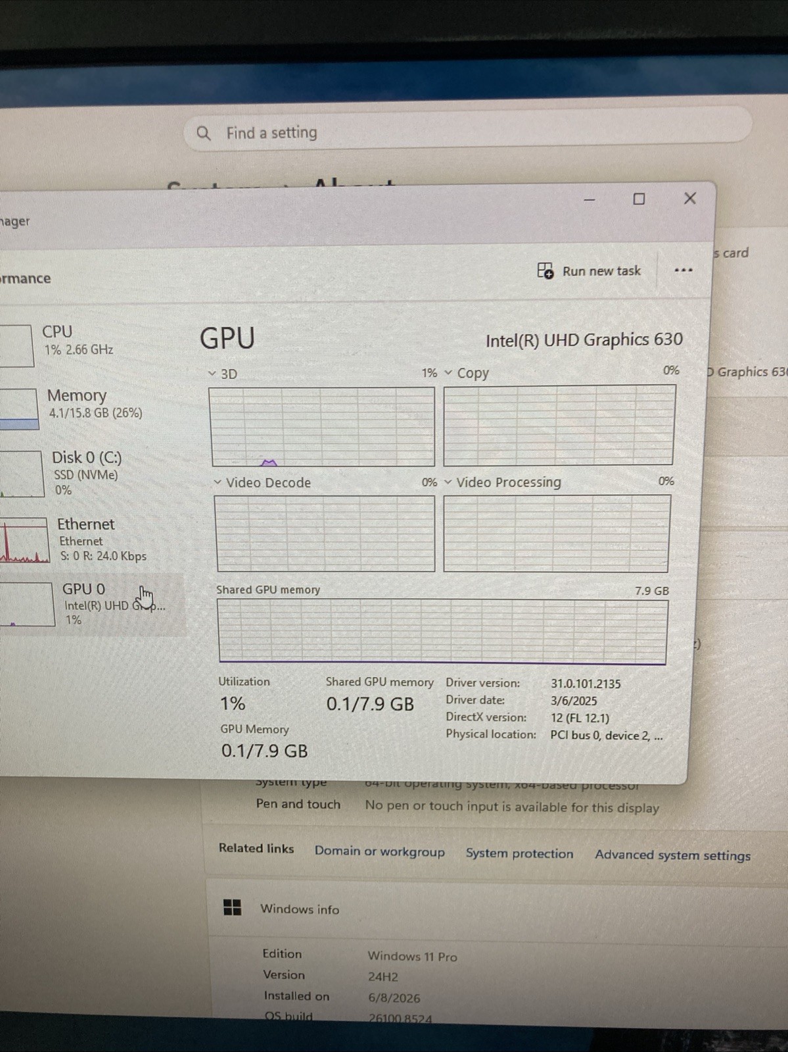788x1052 pixels.
Task: Click the Memory mini graph thumbnail
Action: click(18, 409)
